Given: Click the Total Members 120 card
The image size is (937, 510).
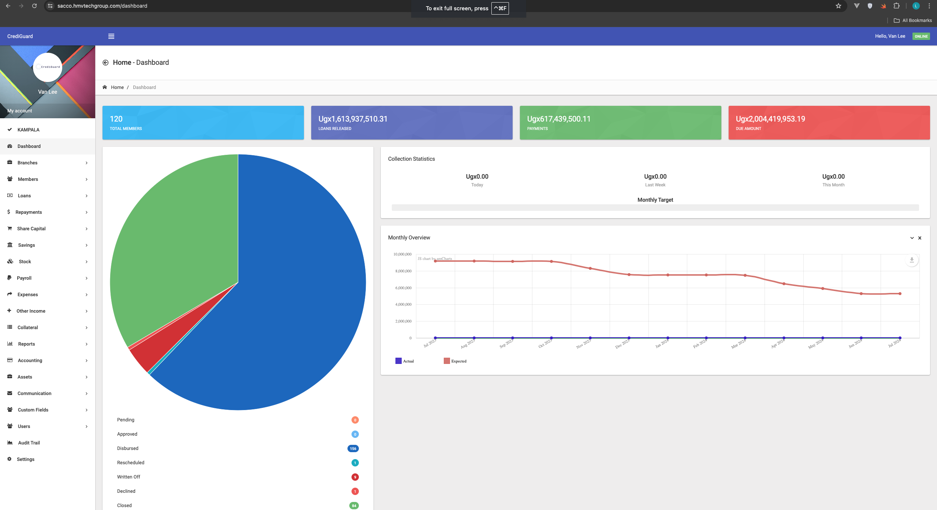Looking at the screenshot, I should pyautogui.click(x=203, y=123).
